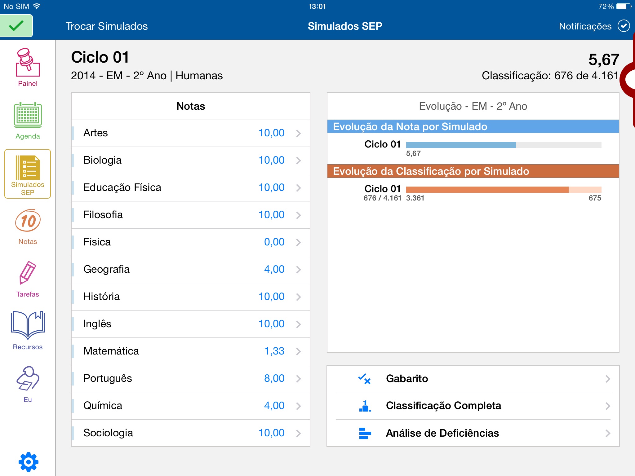Click the Classificação Completa podium icon
This screenshot has width=635, height=476.
[x=365, y=406]
